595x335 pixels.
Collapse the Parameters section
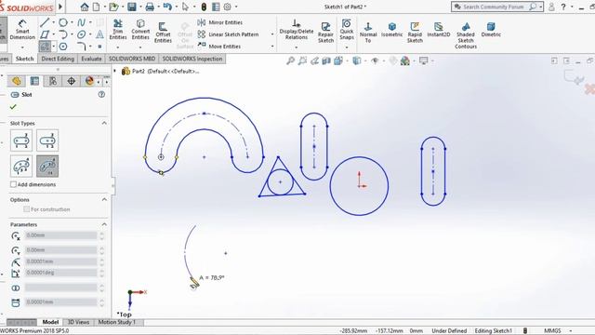coord(104,224)
